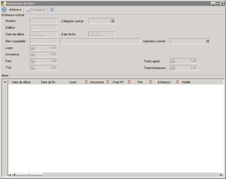
Task: Click the Frais HT column header
Action: pos(118,82)
